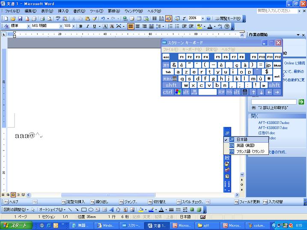Toggle underline formatting
The image size is (307, 230).
point(95,26)
